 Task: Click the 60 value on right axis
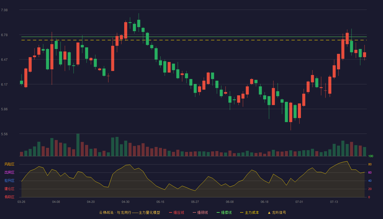pos(370,172)
